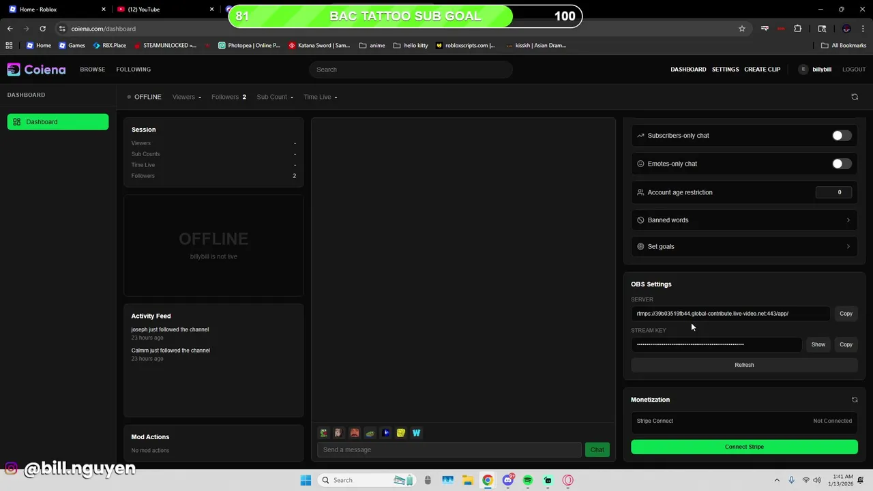Viewport: 873px width, 491px height.
Task: Open RBX.Place bookmark
Action: pos(109,45)
